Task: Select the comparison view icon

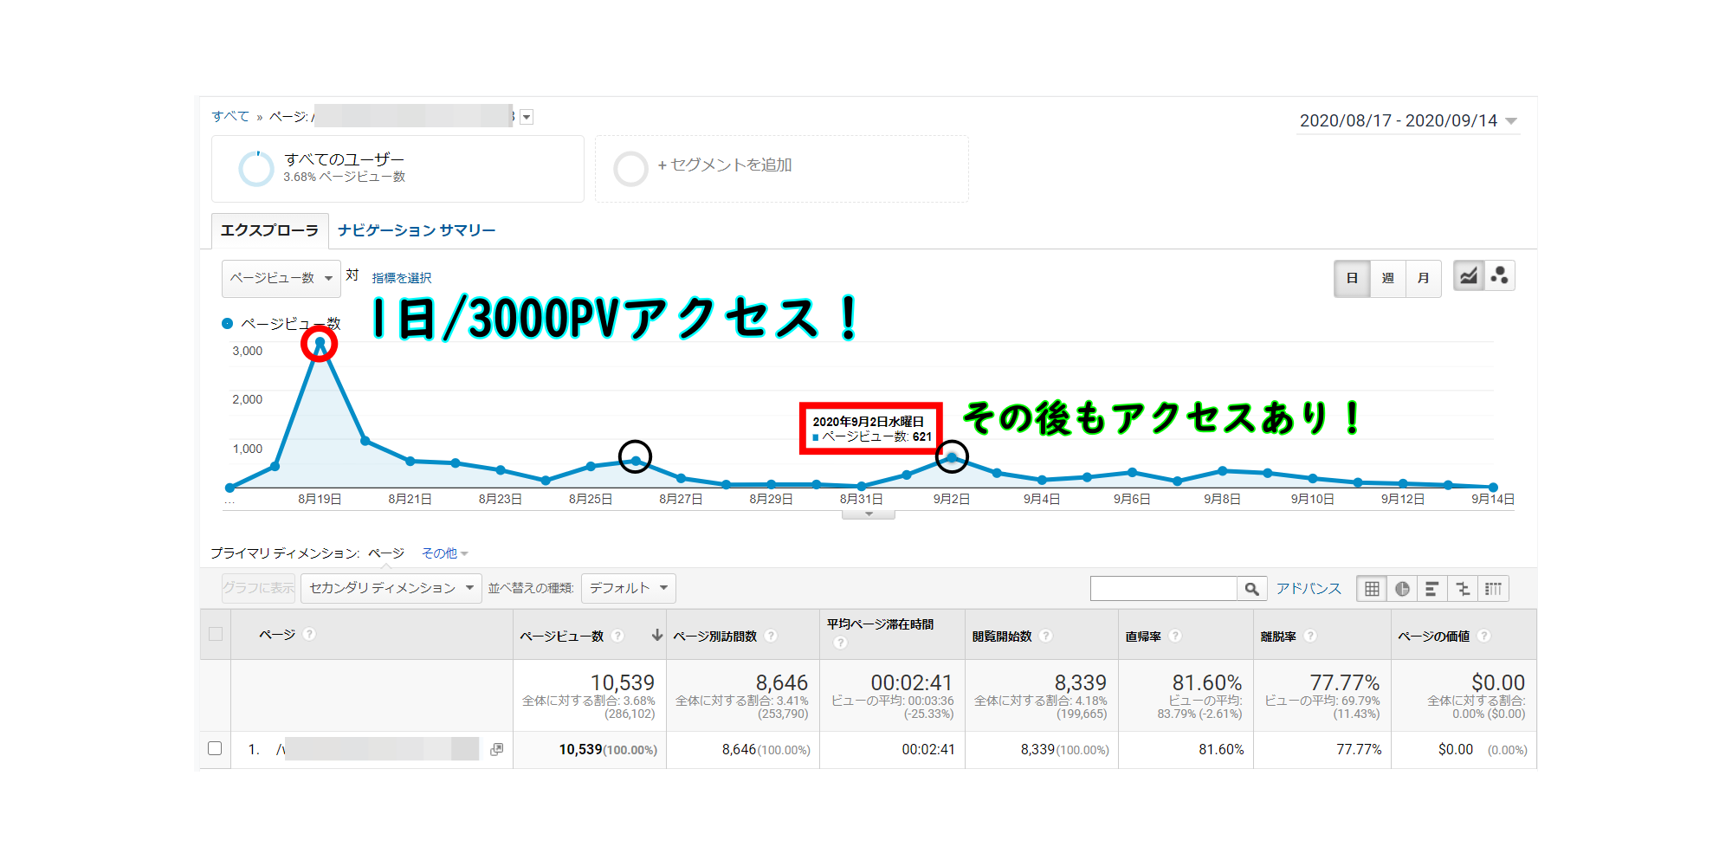Action: 1463,589
